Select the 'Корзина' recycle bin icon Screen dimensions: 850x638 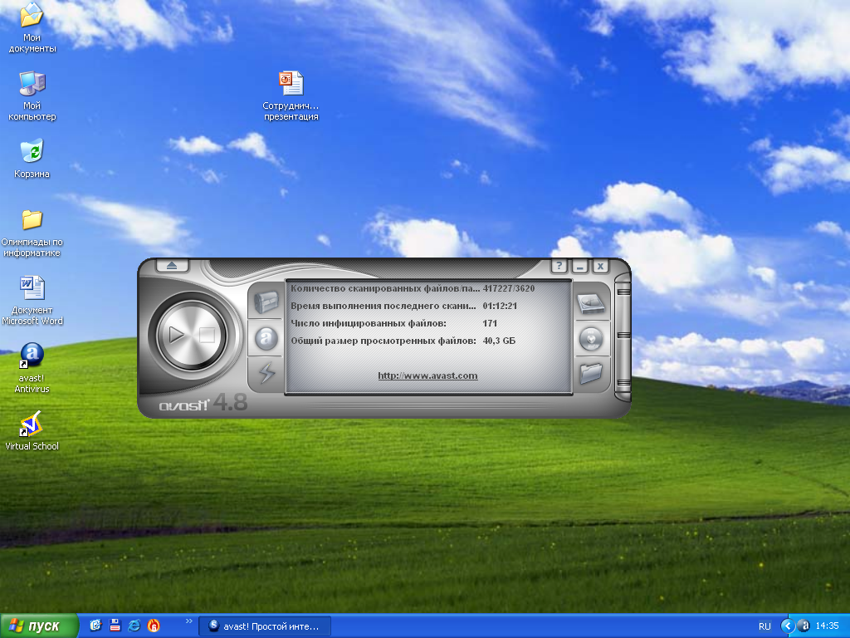[x=32, y=159]
